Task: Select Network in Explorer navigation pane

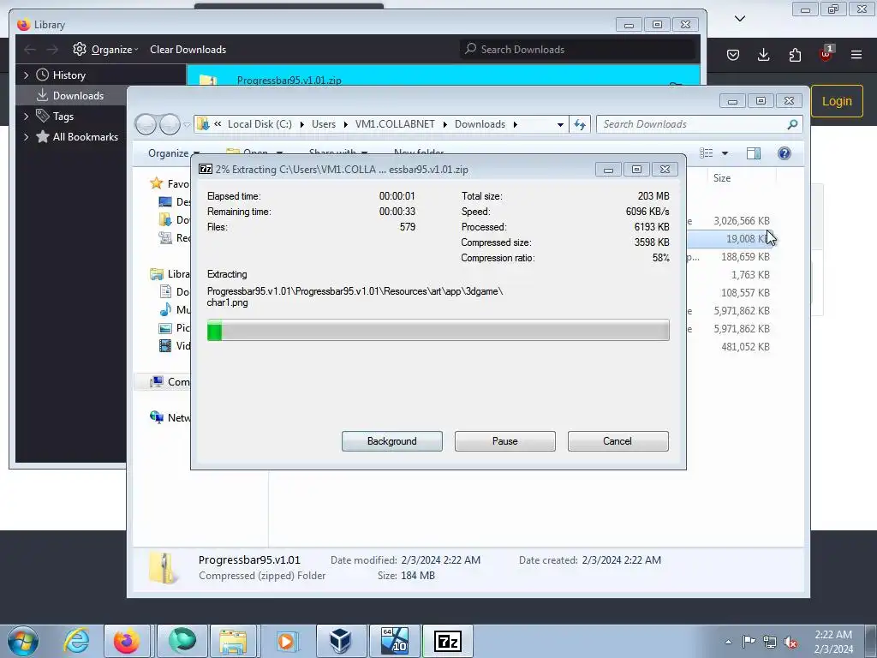Action: click(170, 417)
